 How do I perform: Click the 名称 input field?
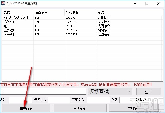tap(21, 100)
